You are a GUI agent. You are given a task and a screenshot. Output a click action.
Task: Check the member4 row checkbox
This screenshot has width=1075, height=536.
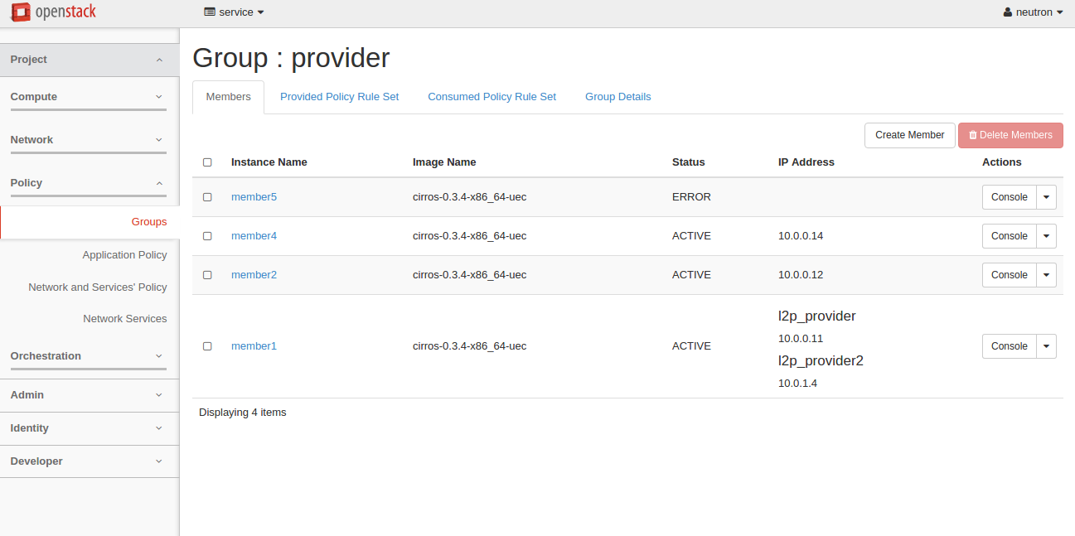[x=207, y=236]
